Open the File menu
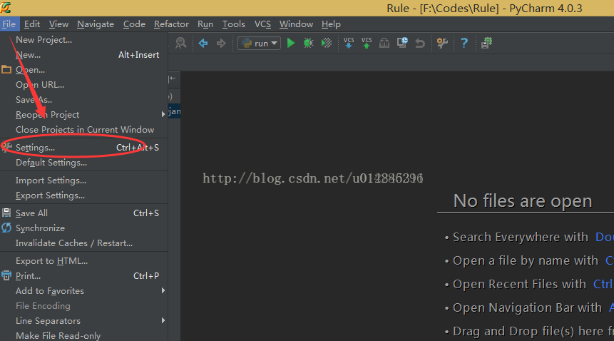 click(9, 24)
